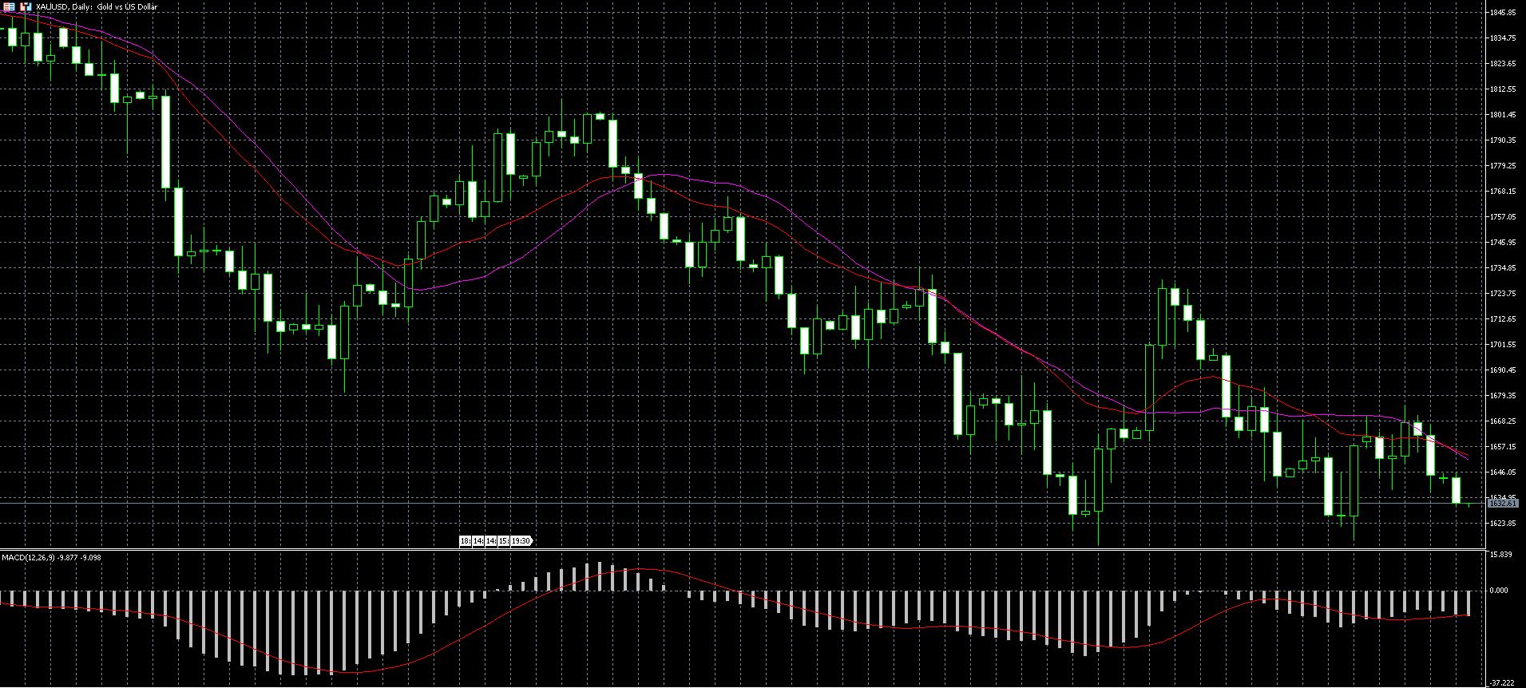The width and height of the screenshot is (1526, 688).
Task: Click the 1845.85 price scale label
Action: [x=1502, y=13]
